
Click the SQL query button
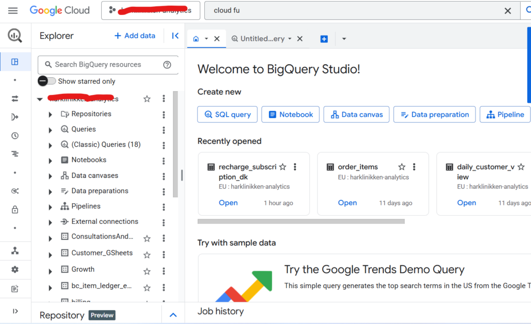(228, 115)
